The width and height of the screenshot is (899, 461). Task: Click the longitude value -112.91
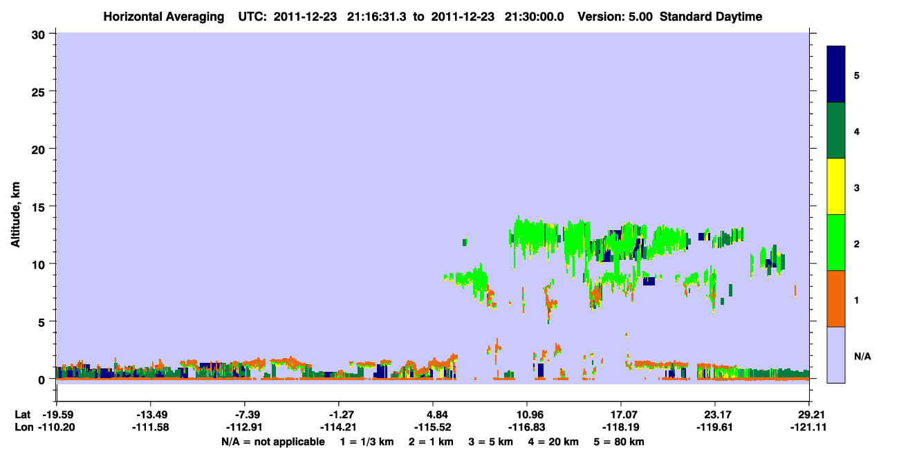[x=245, y=428]
